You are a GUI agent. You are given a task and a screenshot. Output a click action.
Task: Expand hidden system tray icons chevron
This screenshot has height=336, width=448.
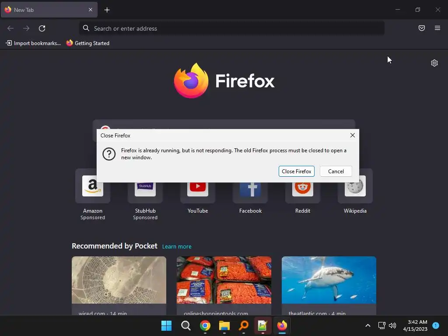click(x=367, y=325)
